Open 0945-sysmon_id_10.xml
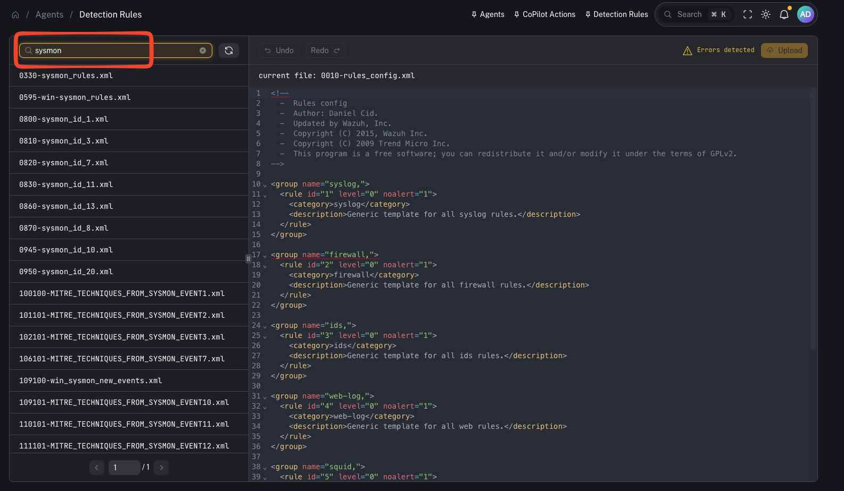Image resolution: width=844 pixels, height=491 pixels. coord(129,250)
